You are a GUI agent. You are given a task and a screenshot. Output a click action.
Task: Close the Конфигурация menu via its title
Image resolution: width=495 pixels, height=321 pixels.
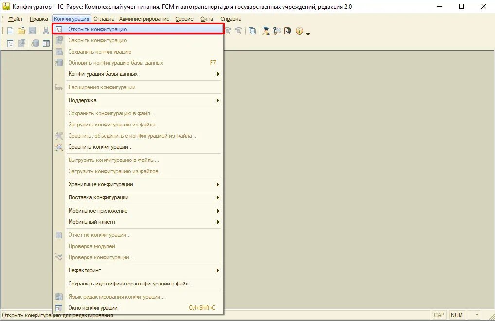click(71, 19)
